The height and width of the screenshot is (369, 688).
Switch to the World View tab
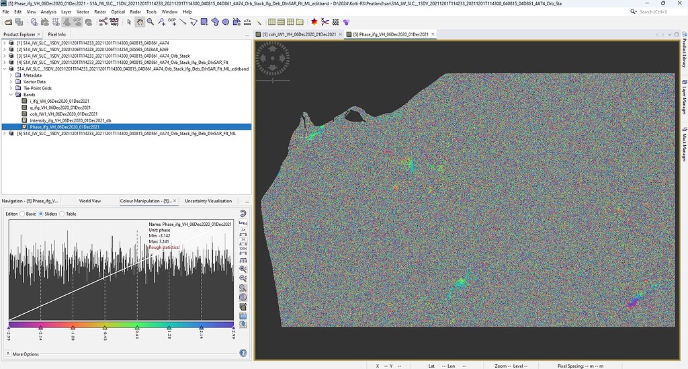(90, 201)
